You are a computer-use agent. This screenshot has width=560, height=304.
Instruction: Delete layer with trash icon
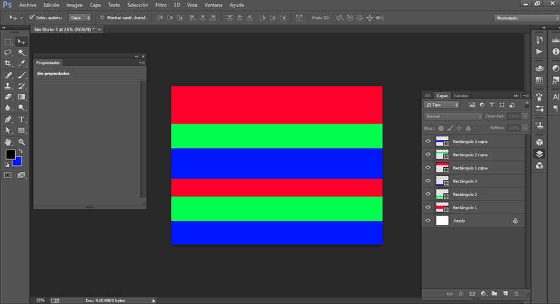516,294
